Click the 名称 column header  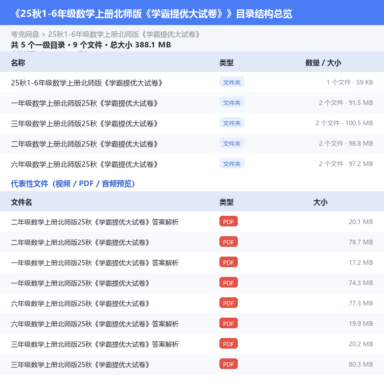[x=18, y=63]
